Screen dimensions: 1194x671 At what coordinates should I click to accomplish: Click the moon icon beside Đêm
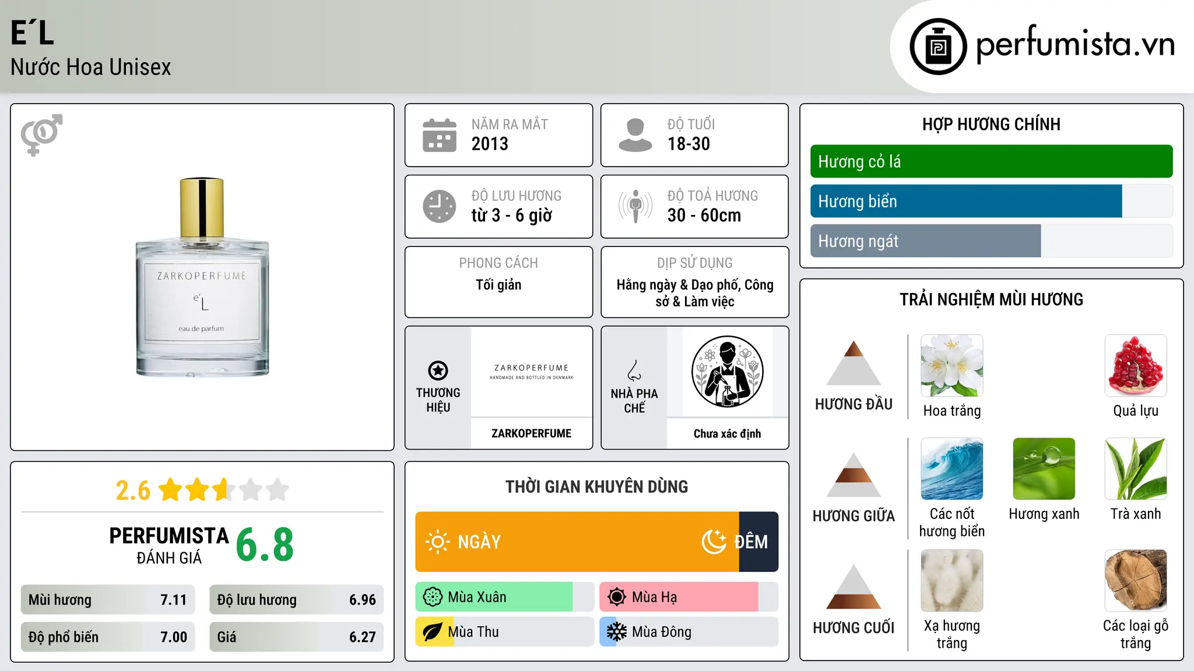coord(714,542)
